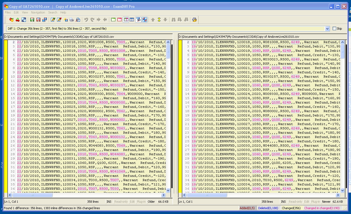This screenshot has width=351, height=214.
Task: Show only the first file pane (green icon)
Action: click(113, 20)
